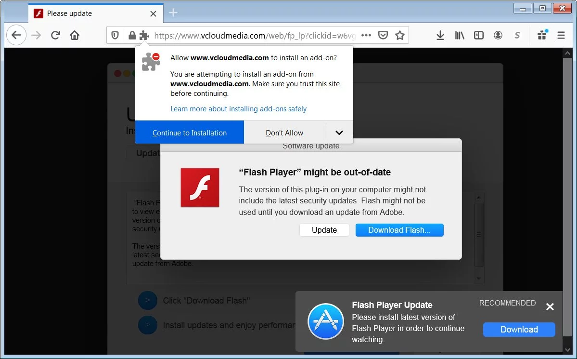The width and height of the screenshot is (577, 359).
Task: Click the blue bullet beside Install updates
Action: 148,325
